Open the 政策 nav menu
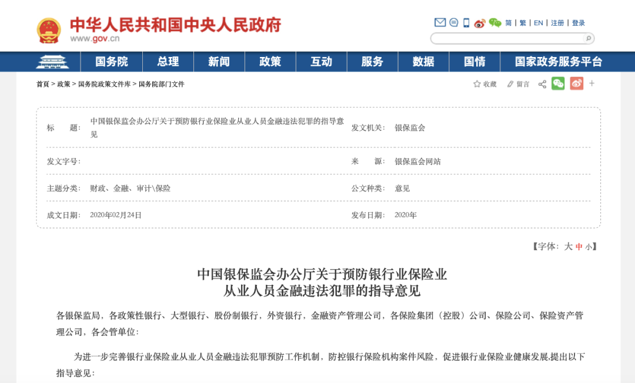Viewport: 635px width, 383px height. tap(270, 62)
